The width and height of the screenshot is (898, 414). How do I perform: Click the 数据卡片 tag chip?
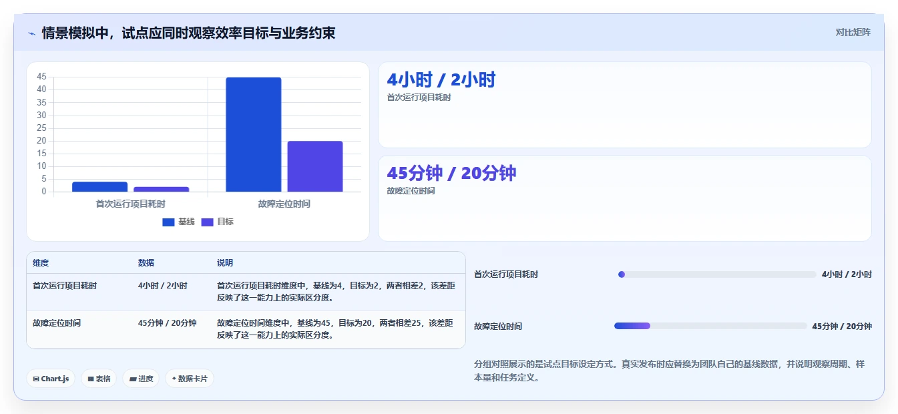pyautogui.click(x=190, y=379)
